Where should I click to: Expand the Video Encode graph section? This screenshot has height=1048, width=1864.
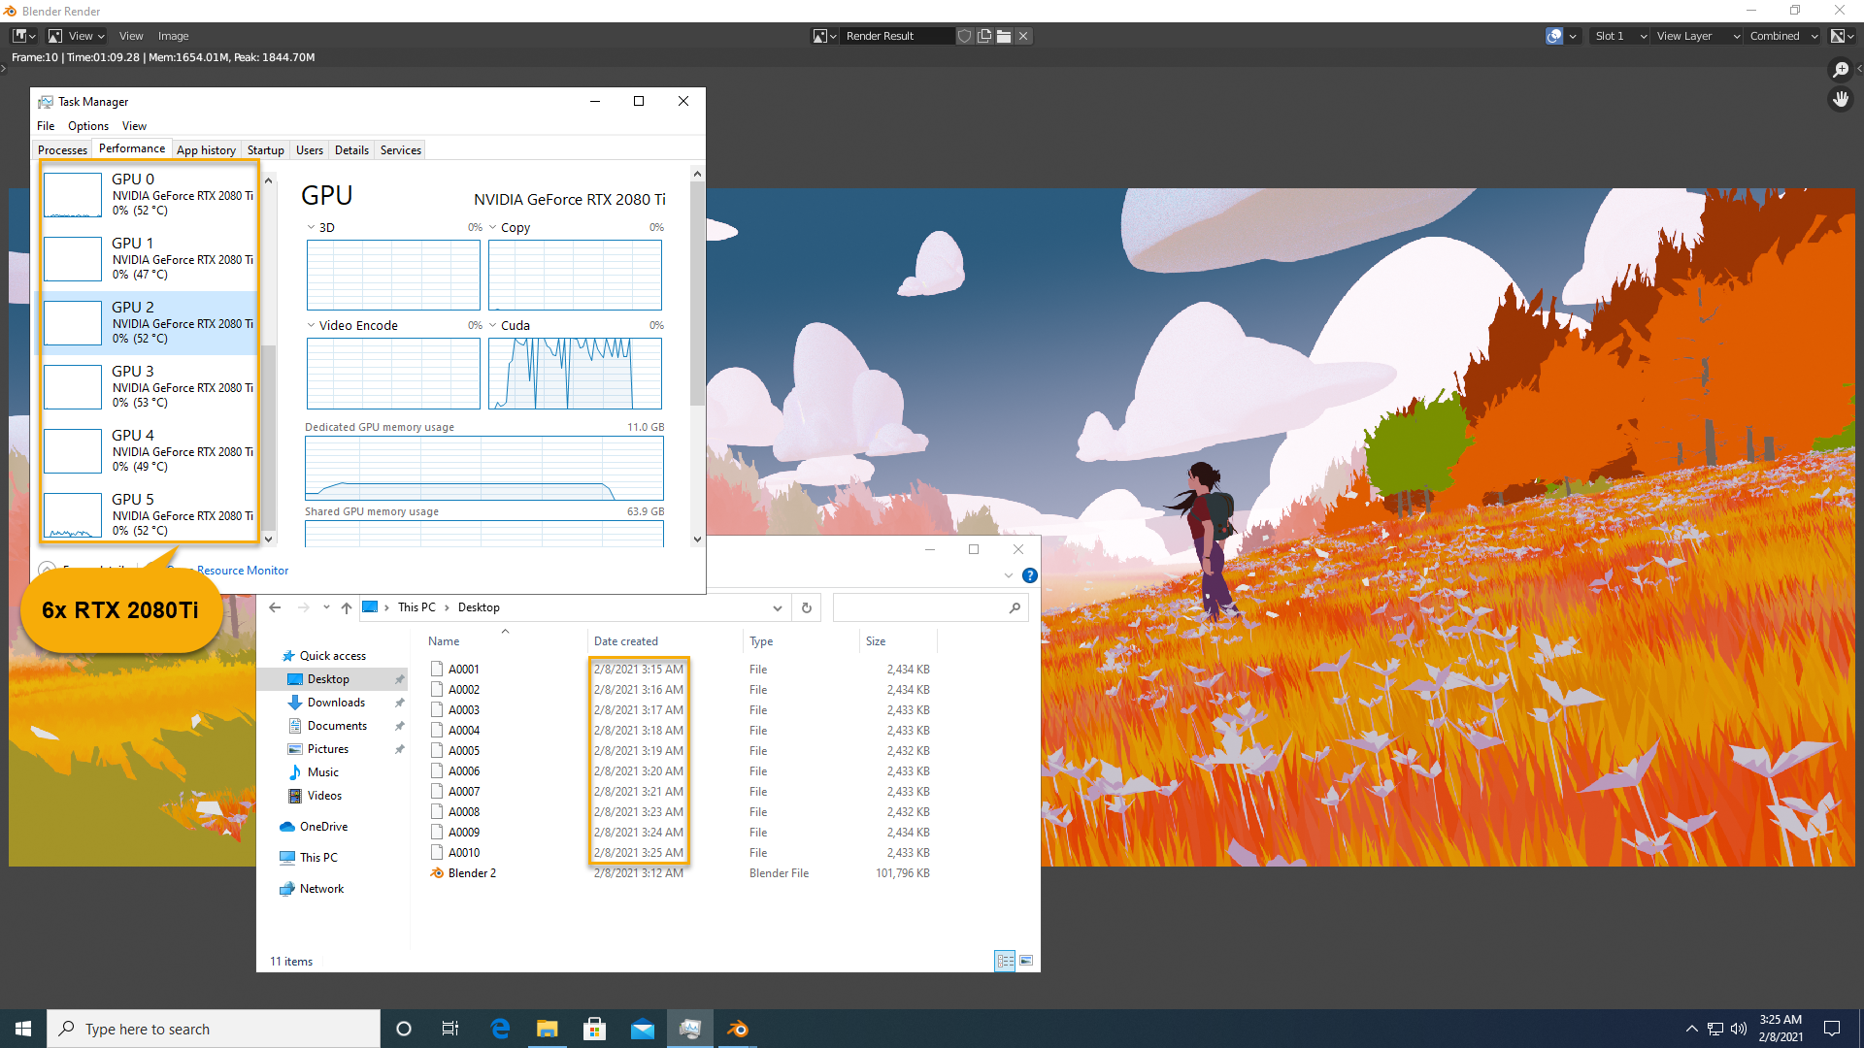[x=311, y=325]
